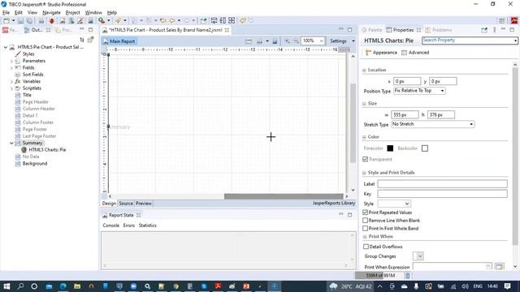Click the Label input field

click(442, 184)
